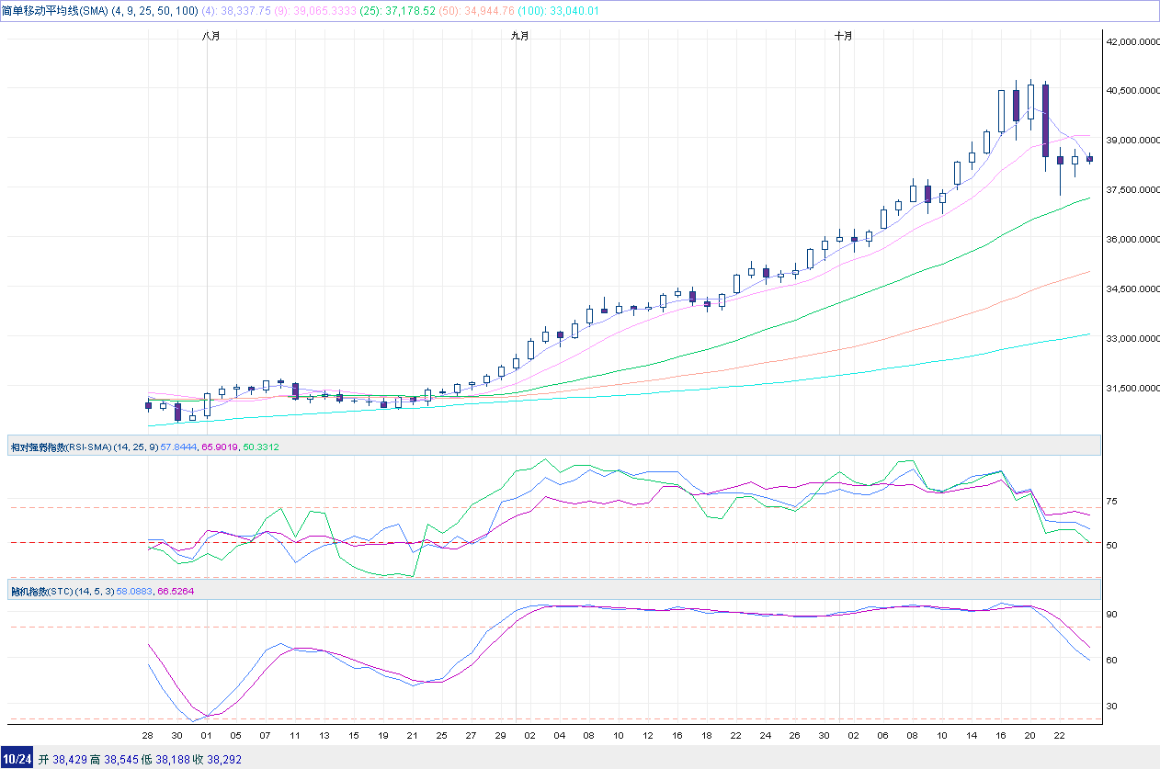Click the 十月 month label
This screenshot has height=769, width=1160.
(844, 36)
